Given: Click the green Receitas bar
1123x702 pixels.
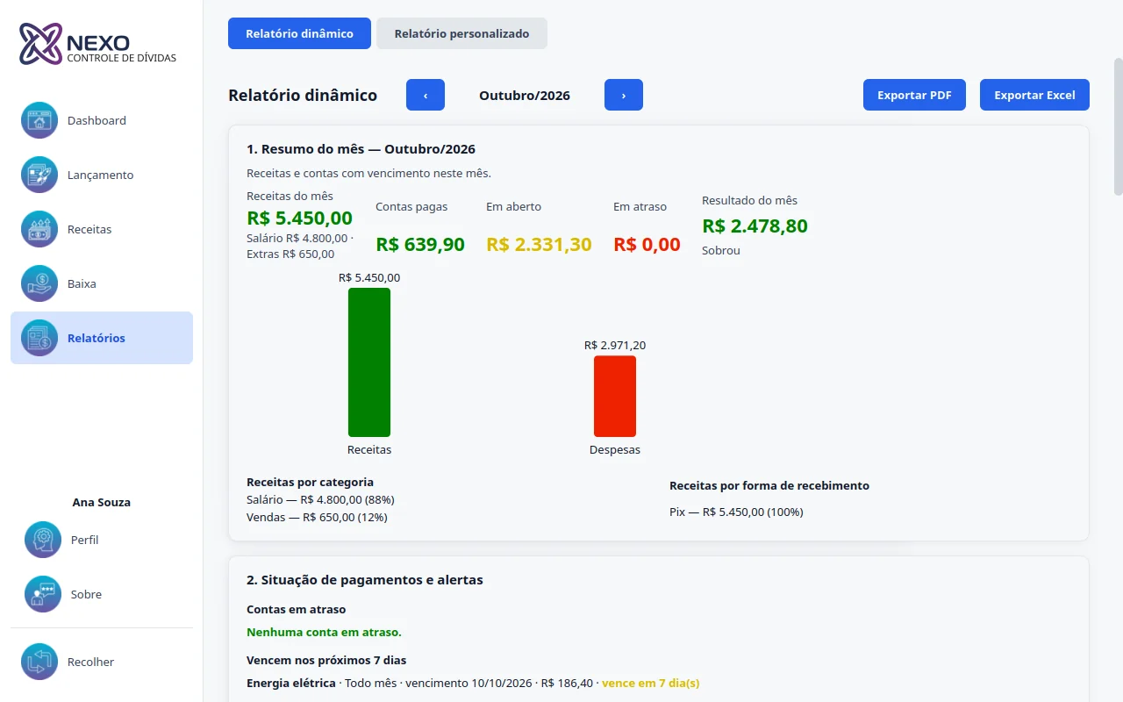Looking at the screenshot, I should [x=369, y=362].
